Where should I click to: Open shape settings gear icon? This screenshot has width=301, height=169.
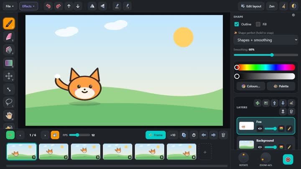pyautogui.click(x=293, y=15)
